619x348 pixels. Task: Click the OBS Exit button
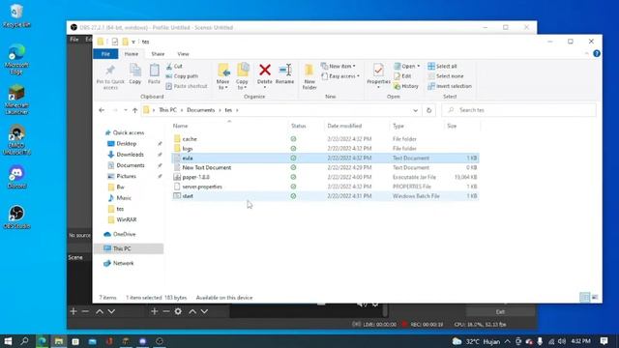(500, 311)
